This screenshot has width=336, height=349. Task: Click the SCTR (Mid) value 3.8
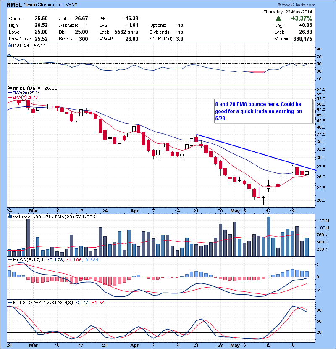pos(180,39)
